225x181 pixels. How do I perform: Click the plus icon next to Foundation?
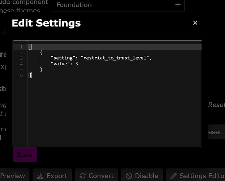178,5
